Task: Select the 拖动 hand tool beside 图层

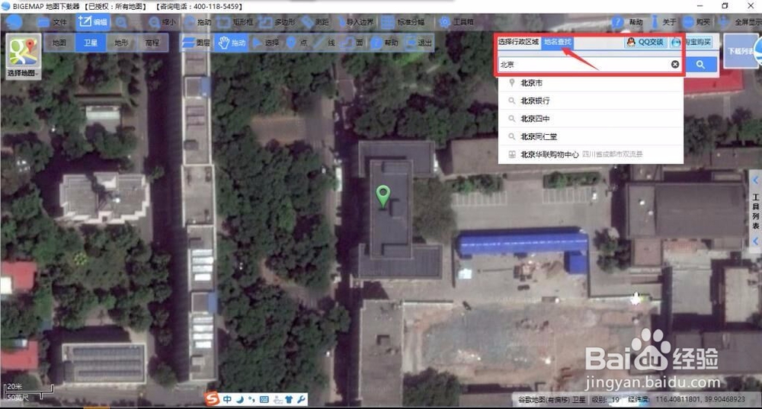Action: pyautogui.click(x=232, y=43)
